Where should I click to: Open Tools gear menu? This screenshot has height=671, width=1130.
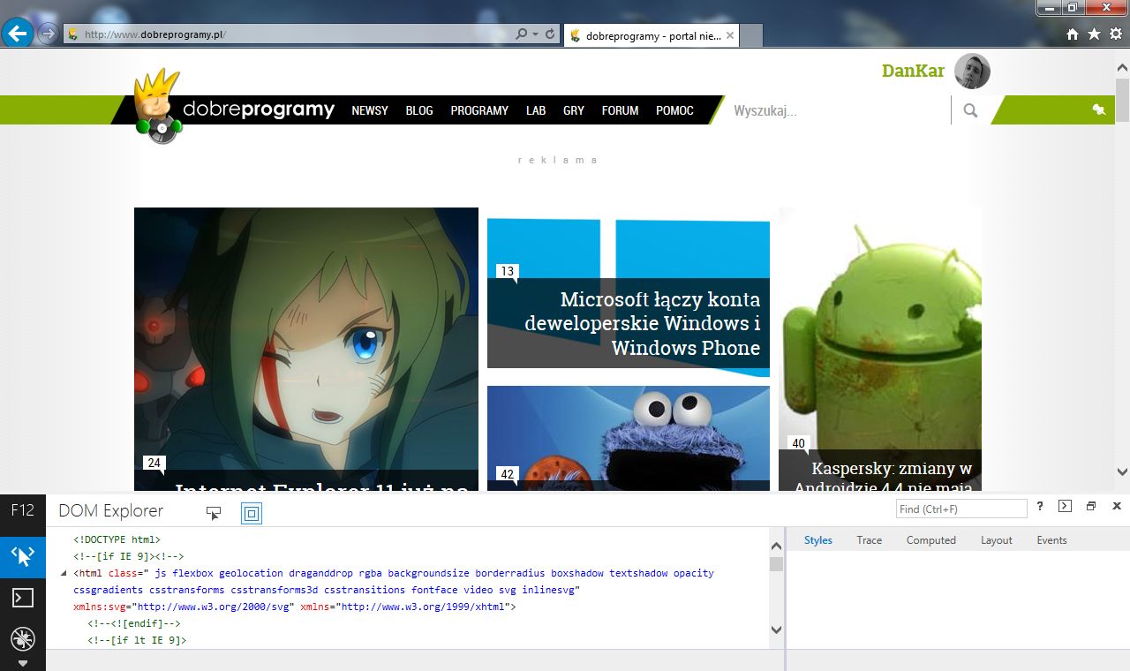1116,34
